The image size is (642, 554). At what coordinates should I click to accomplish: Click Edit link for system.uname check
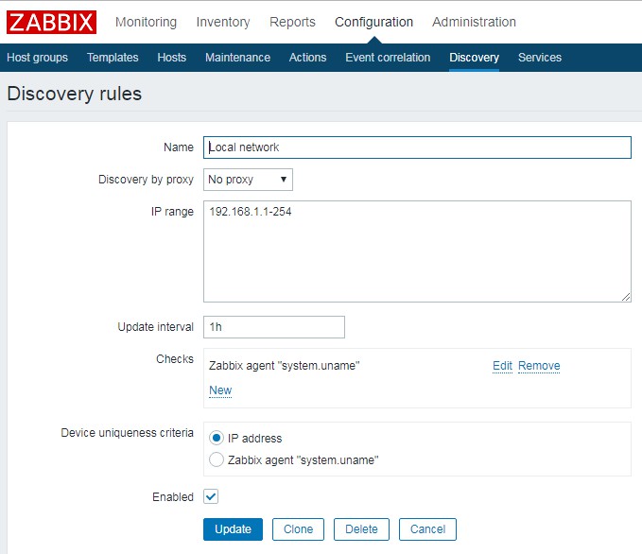tap(502, 366)
